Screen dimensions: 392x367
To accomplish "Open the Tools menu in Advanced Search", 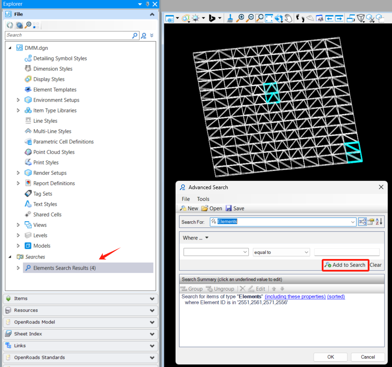I will click(203, 199).
